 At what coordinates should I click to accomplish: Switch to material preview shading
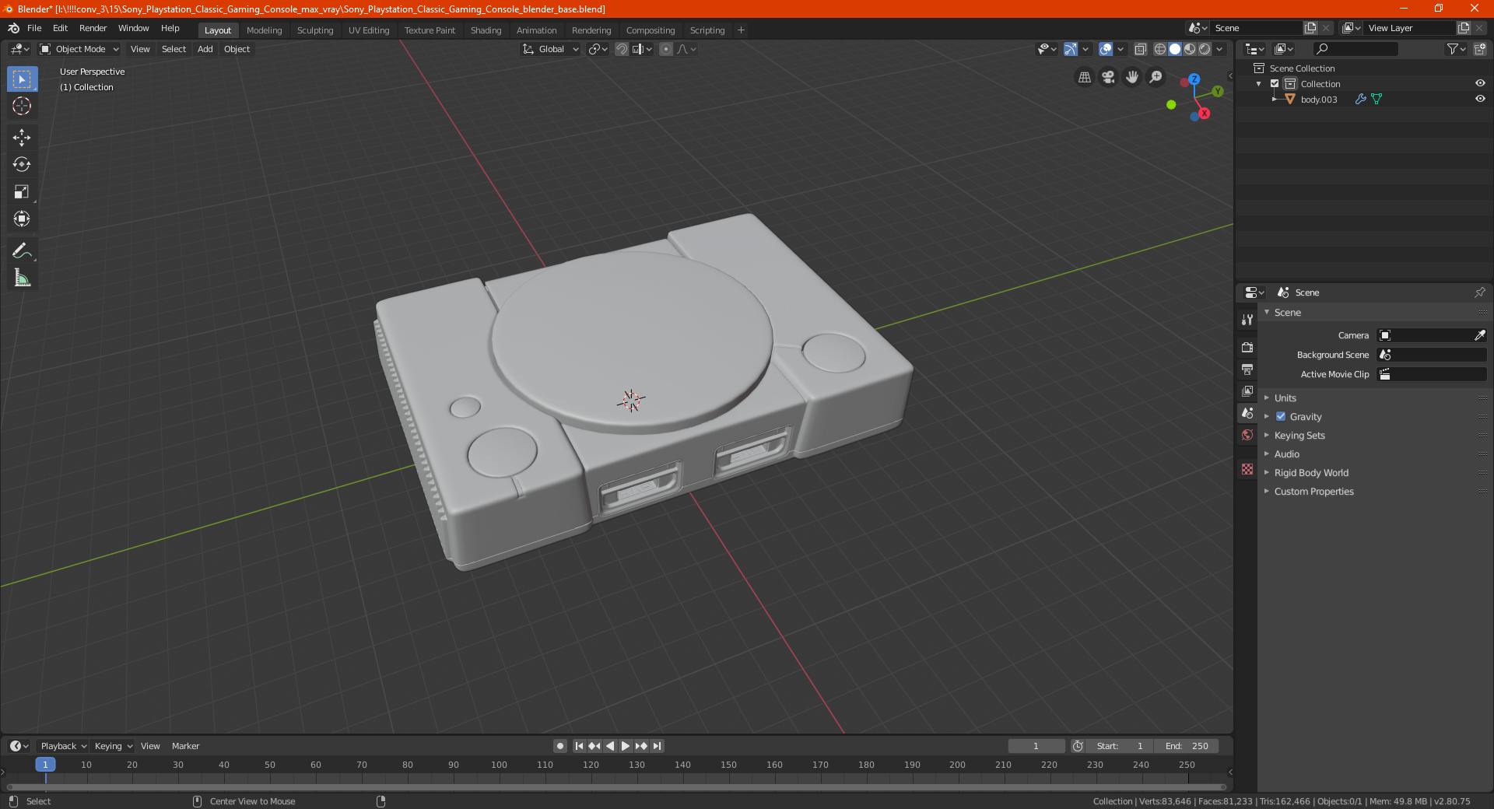pos(1190,49)
